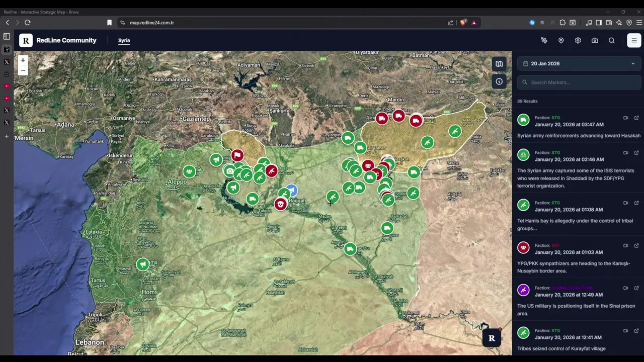Click the location pin icon in header
The height and width of the screenshot is (362, 644).
tap(561, 40)
